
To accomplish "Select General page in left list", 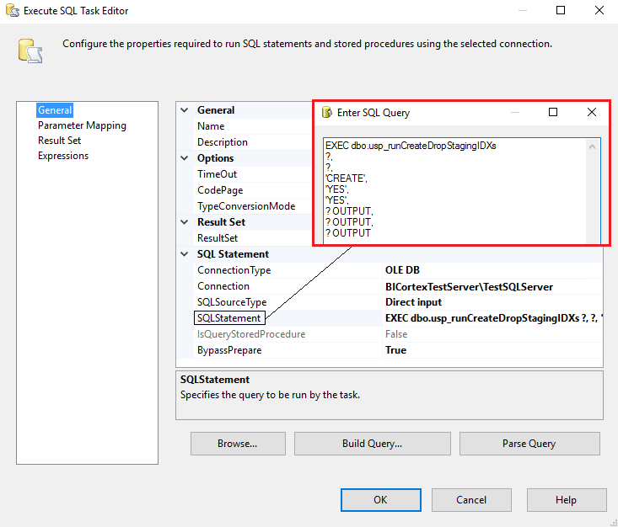I will [x=55, y=110].
